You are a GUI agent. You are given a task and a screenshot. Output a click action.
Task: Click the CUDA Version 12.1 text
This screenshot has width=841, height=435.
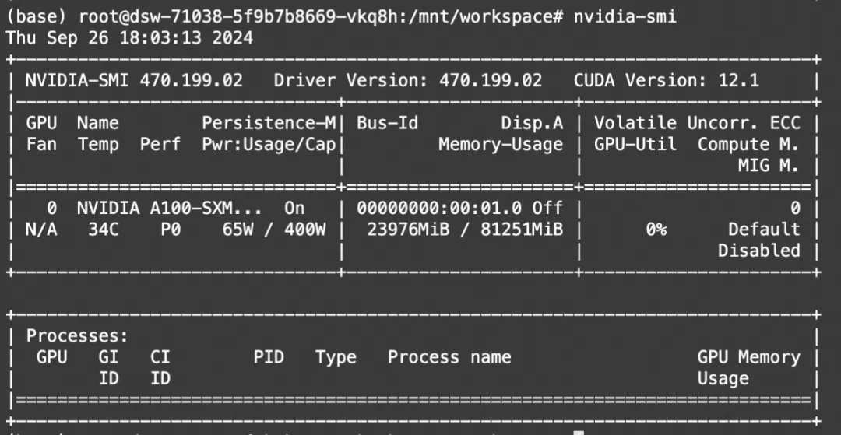tap(666, 80)
